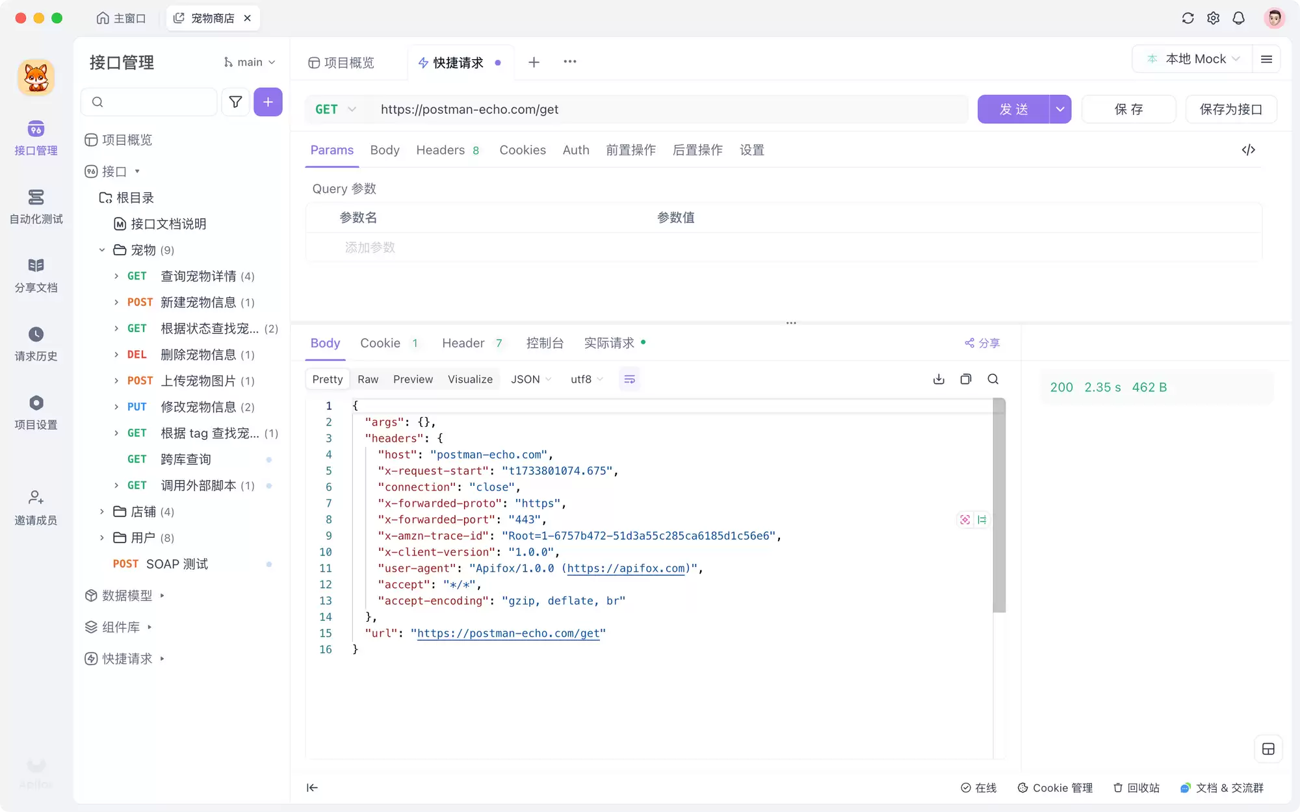
Task: Open 文档 & 交流群 link
Action: (1222, 788)
